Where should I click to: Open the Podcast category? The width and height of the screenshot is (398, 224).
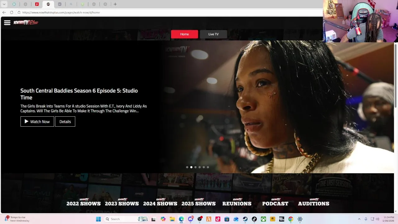click(x=275, y=203)
